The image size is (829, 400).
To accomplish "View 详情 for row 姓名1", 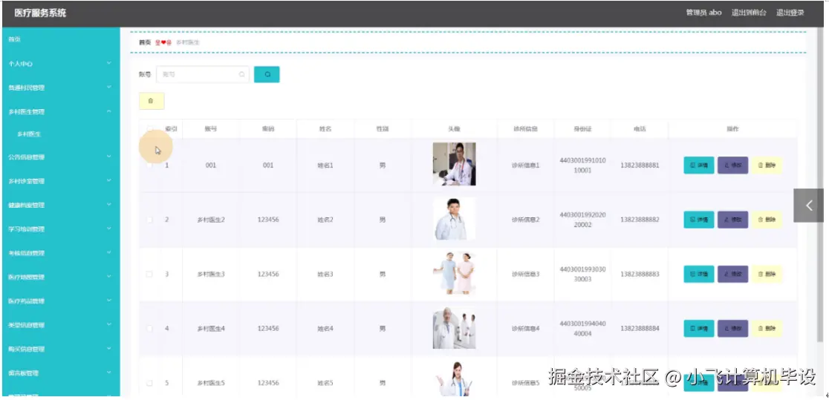I will [698, 165].
